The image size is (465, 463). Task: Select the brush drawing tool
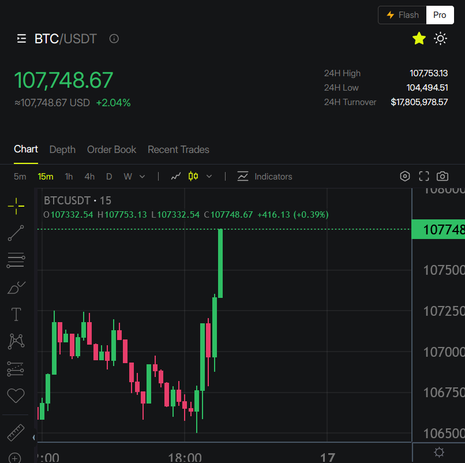coord(16,287)
